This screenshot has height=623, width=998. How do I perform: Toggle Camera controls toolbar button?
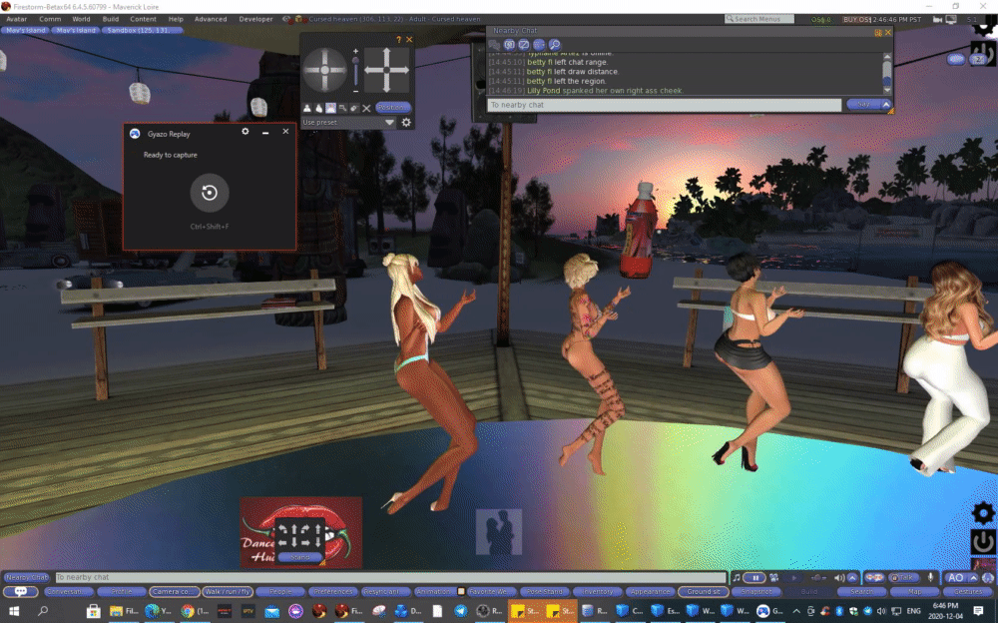tap(174, 592)
